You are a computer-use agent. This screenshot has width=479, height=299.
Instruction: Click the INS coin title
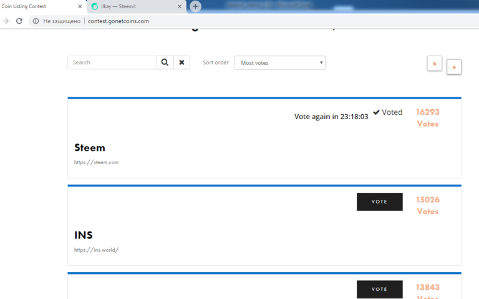[x=84, y=235]
